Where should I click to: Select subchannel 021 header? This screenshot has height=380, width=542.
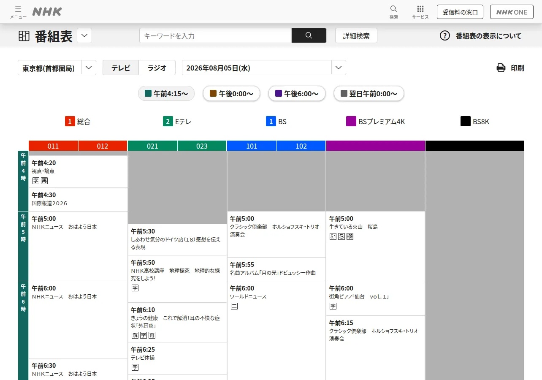tap(152, 146)
